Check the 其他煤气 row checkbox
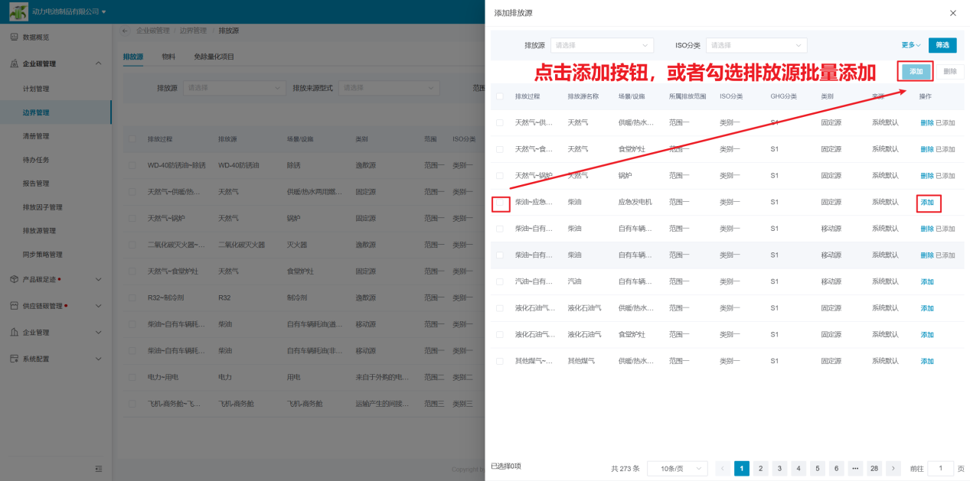970x481 pixels. pyautogui.click(x=500, y=361)
